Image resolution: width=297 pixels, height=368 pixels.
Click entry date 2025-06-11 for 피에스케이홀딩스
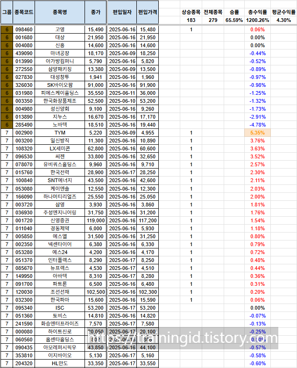tap(122, 93)
